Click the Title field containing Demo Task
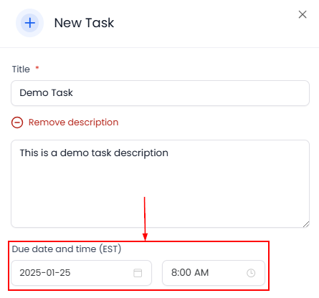 pos(160,93)
